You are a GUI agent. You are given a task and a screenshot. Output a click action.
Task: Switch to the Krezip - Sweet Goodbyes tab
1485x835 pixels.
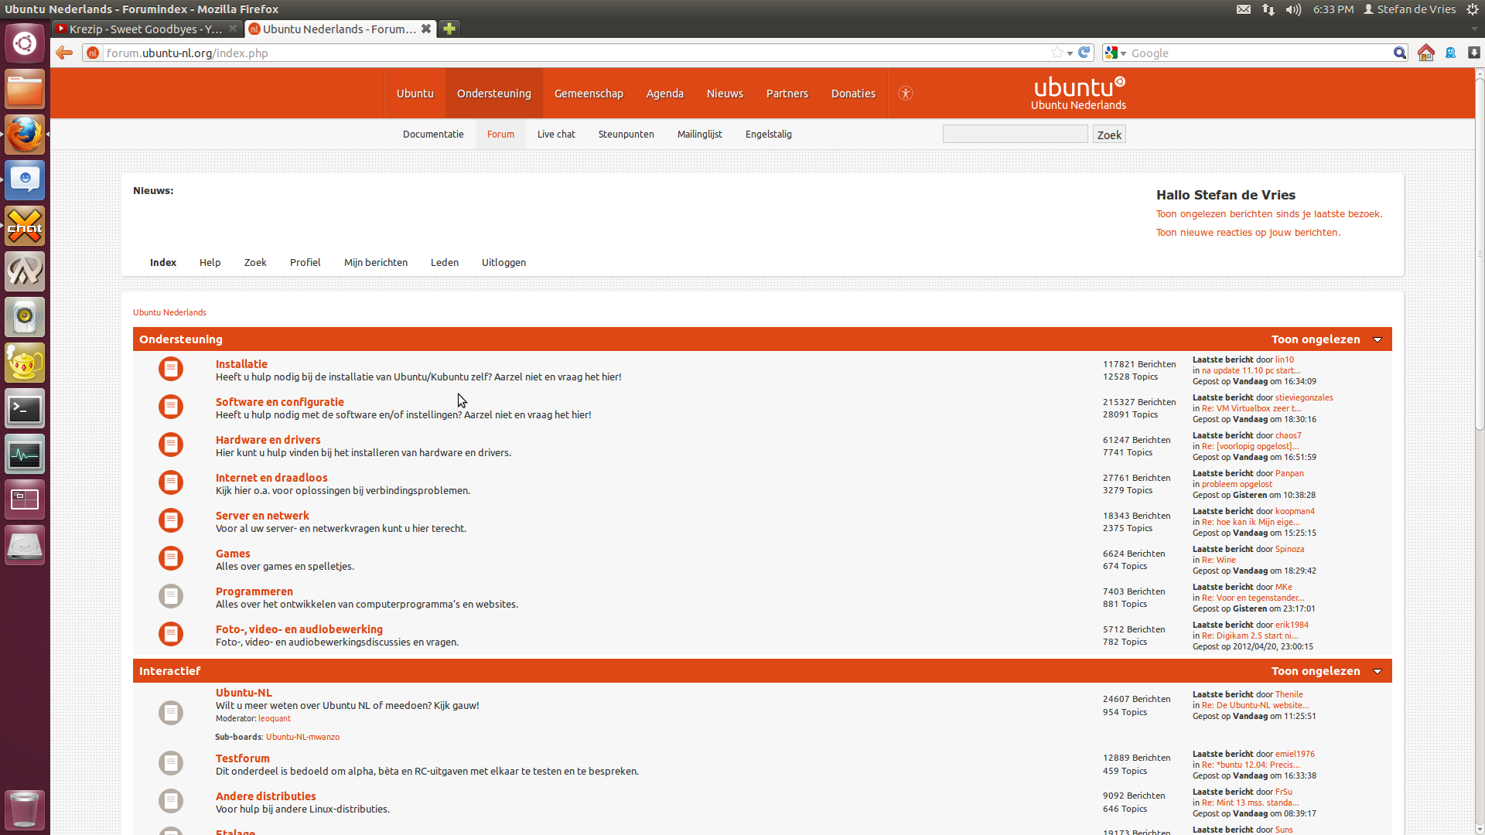click(145, 29)
